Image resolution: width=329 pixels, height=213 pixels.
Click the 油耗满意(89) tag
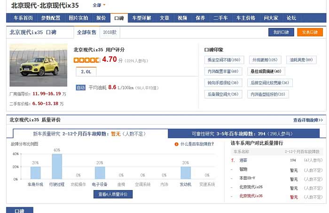[x=301, y=60]
